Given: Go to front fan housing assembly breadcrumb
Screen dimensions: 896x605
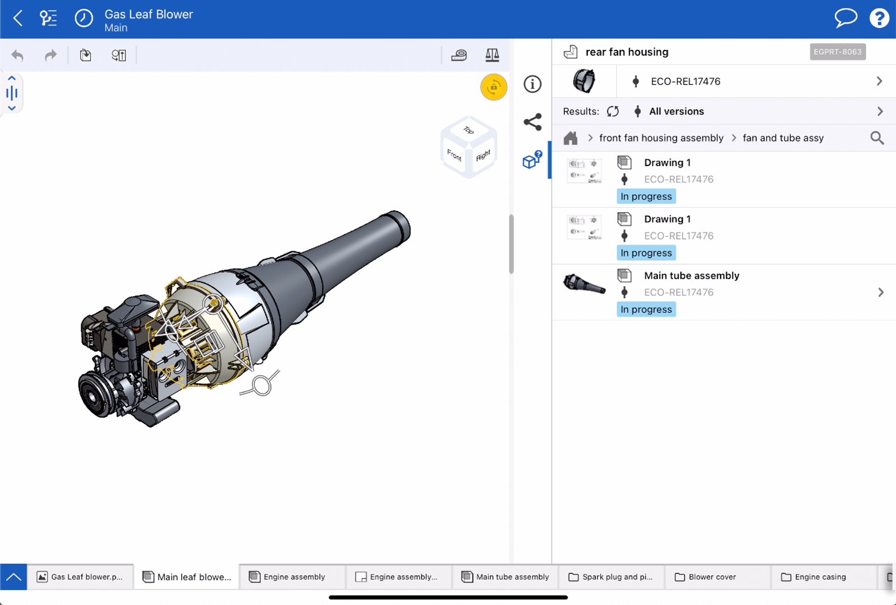Looking at the screenshot, I should click(661, 138).
